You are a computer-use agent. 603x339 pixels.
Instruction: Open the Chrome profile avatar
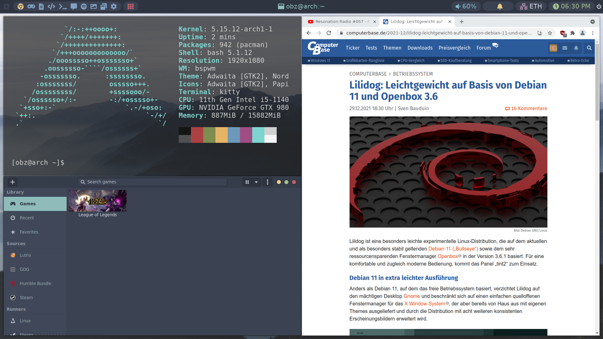click(583, 33)
